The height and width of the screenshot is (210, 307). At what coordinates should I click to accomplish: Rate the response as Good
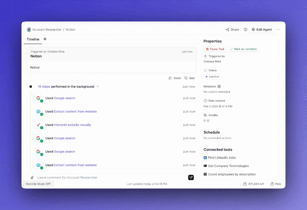coord(175,78)
